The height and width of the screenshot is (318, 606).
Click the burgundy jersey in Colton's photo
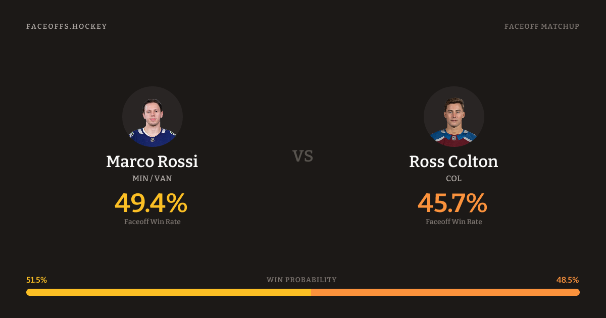[x=453, y=141]
